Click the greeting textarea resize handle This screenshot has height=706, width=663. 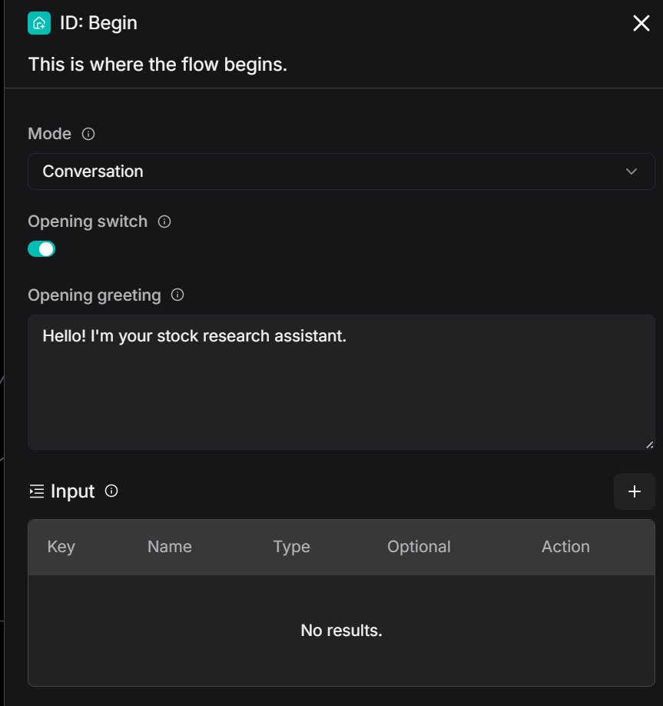[x=649, y=444]
